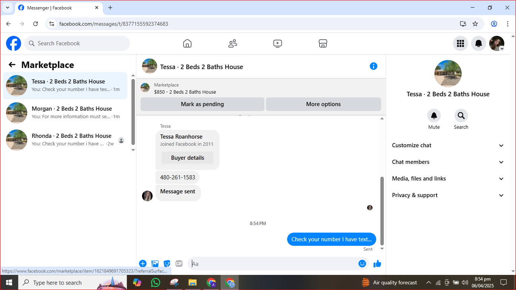Open volume control in system tray
This screenshot has height=290, width=516.
coord(465,282)
